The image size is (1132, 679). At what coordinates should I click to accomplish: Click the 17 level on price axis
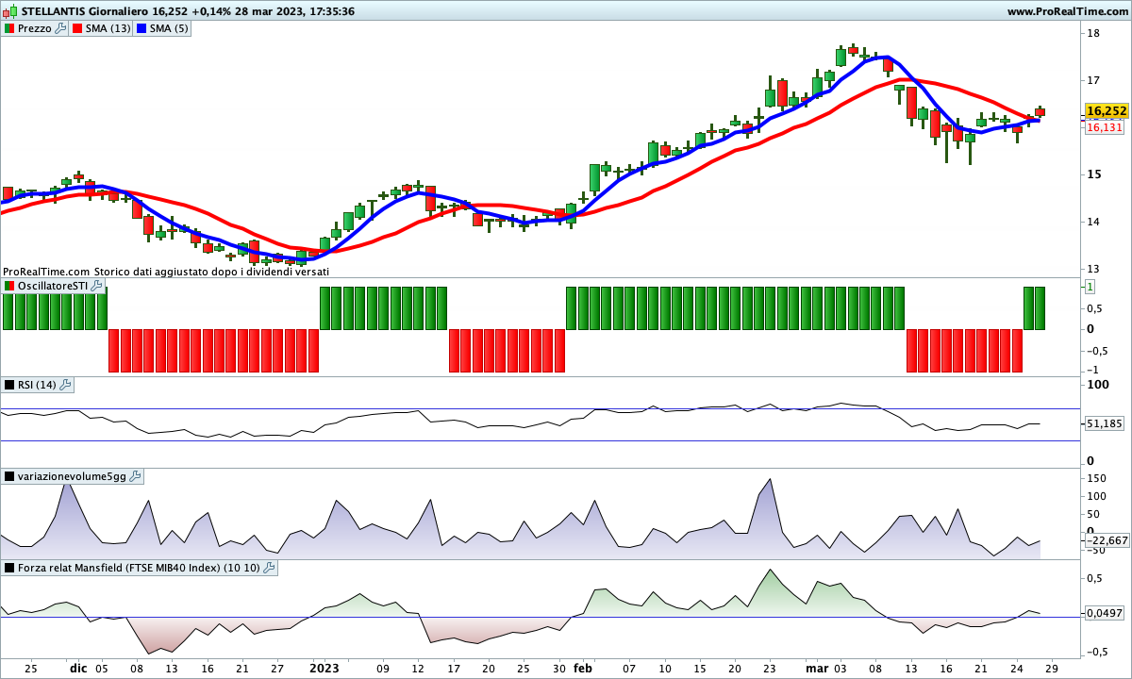click(x=1093, y=80)
